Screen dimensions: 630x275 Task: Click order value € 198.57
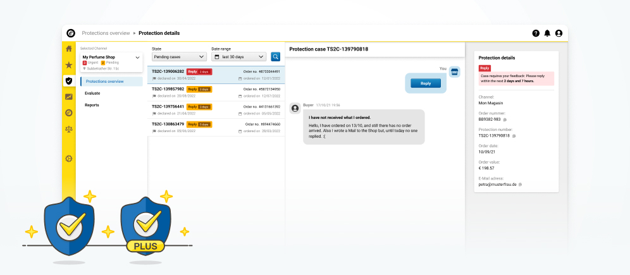click(486, 168)
